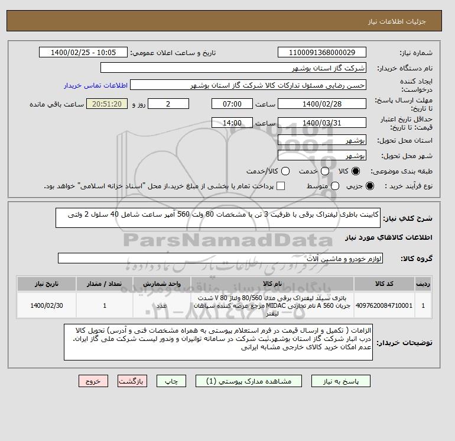This screenshot has height=441, width=455.
Task: Click the کد کالا column header
Action: pyautogui.click(x=384, y=284)
